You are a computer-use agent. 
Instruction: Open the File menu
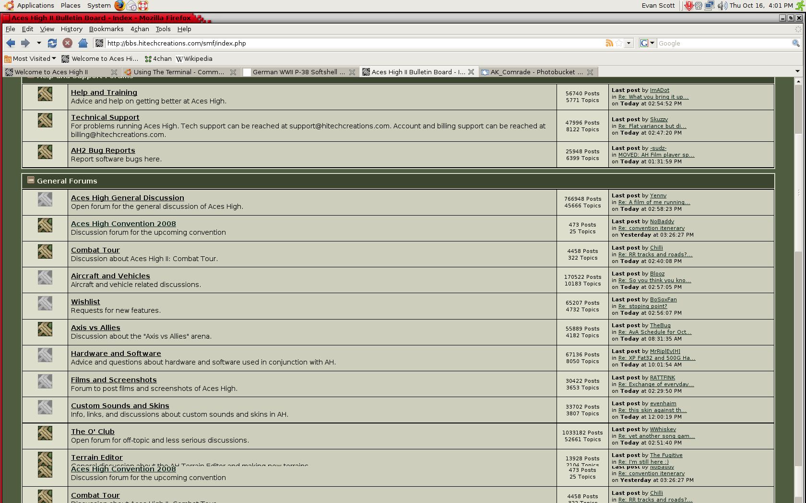[11, 29]
